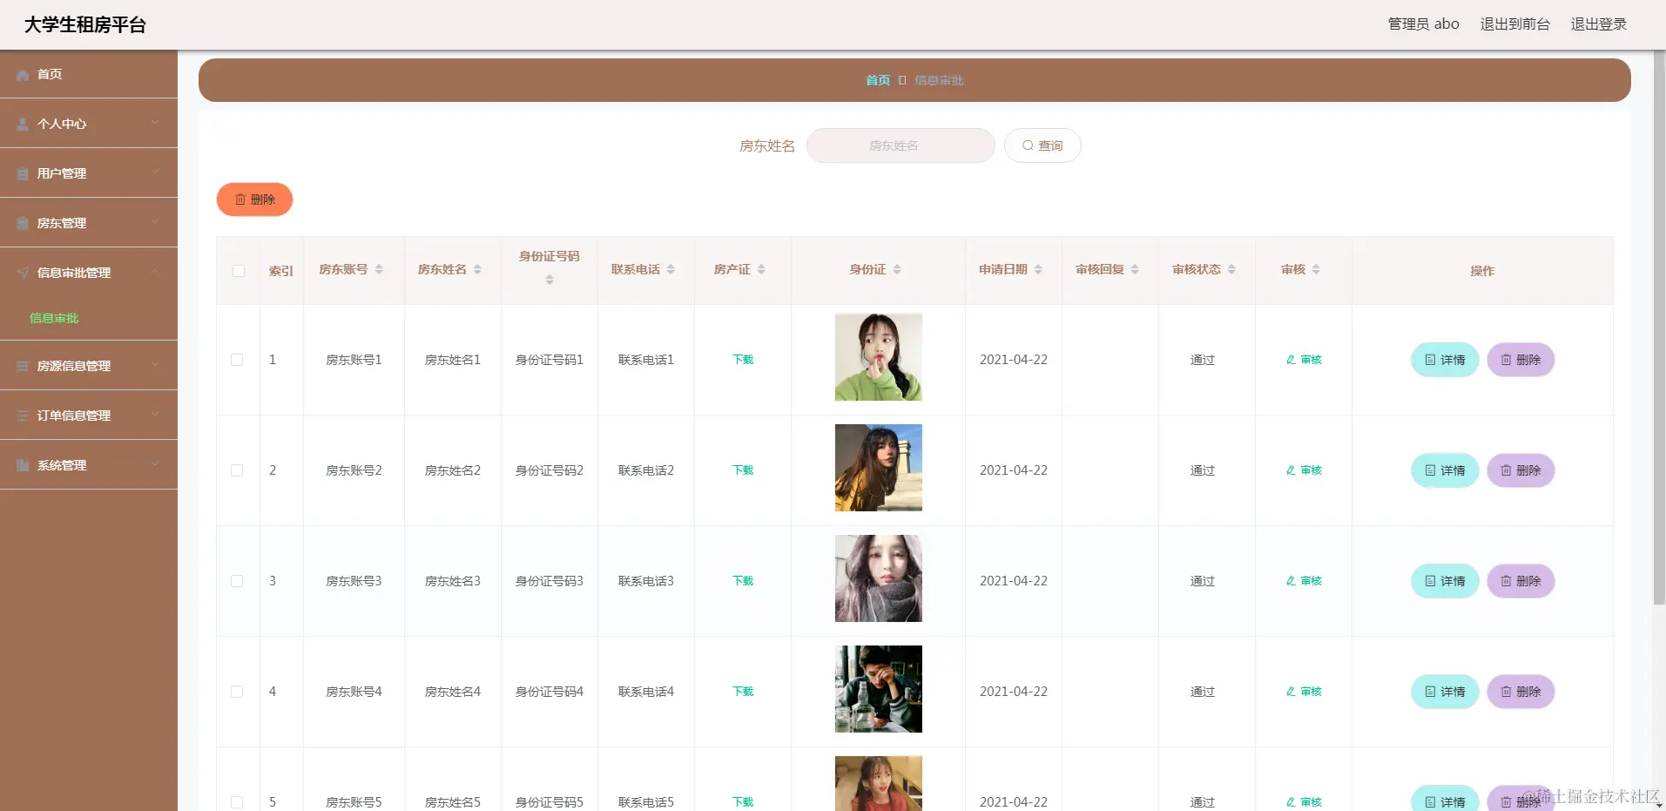Download 房产证 for row 房东账号1
Screen dimensions: 1666x811
pos(743,360)
